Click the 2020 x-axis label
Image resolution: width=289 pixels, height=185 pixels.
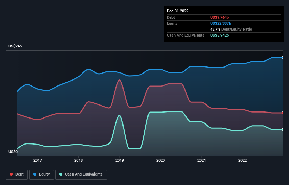click(161, 160)
